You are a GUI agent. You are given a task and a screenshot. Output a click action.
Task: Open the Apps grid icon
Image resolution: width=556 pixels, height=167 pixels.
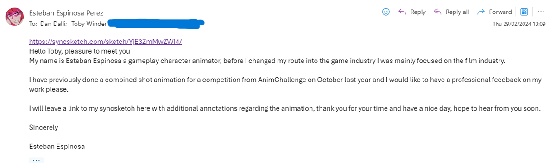[524, 12]
